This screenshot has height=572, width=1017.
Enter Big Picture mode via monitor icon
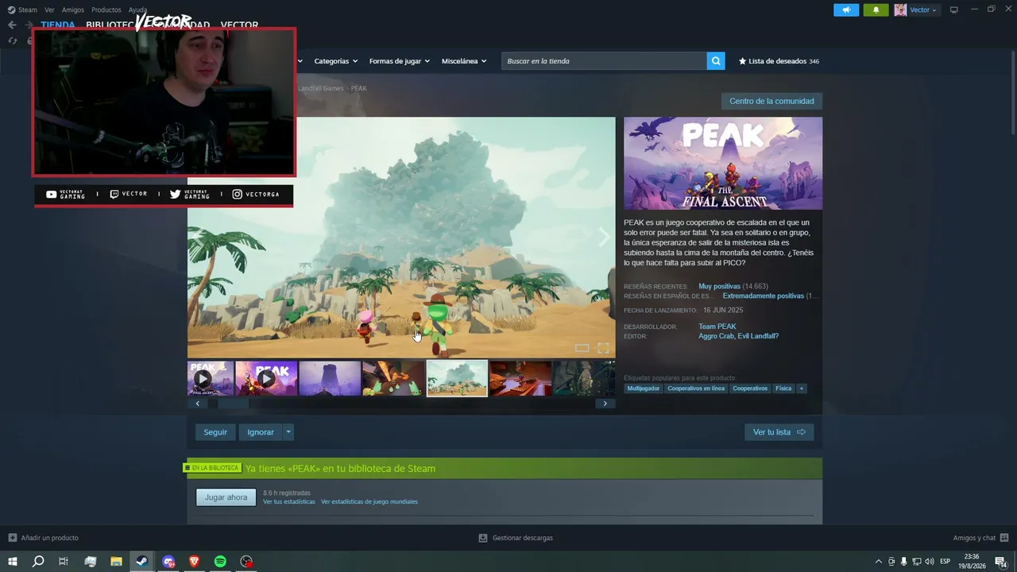coord(954,10)
